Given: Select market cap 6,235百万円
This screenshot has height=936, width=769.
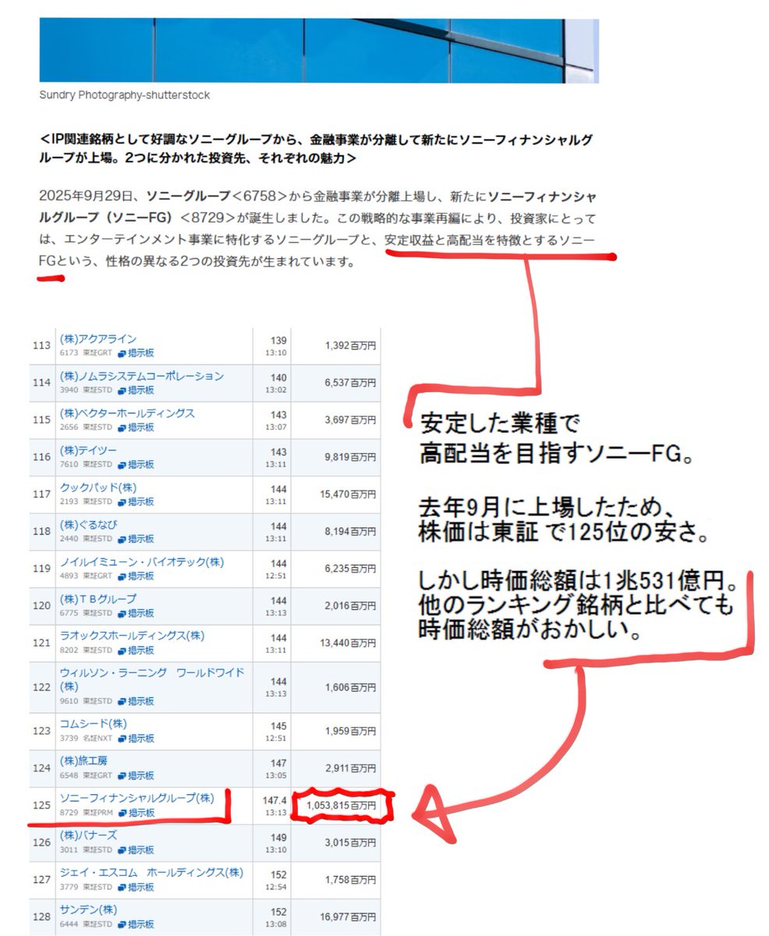Looking at the screenshot, I should [x=351, y=569].
